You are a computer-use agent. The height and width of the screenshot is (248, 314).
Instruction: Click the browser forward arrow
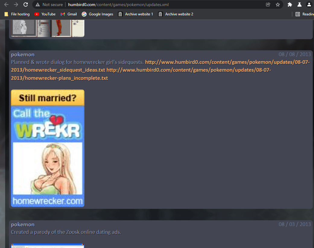16,5
